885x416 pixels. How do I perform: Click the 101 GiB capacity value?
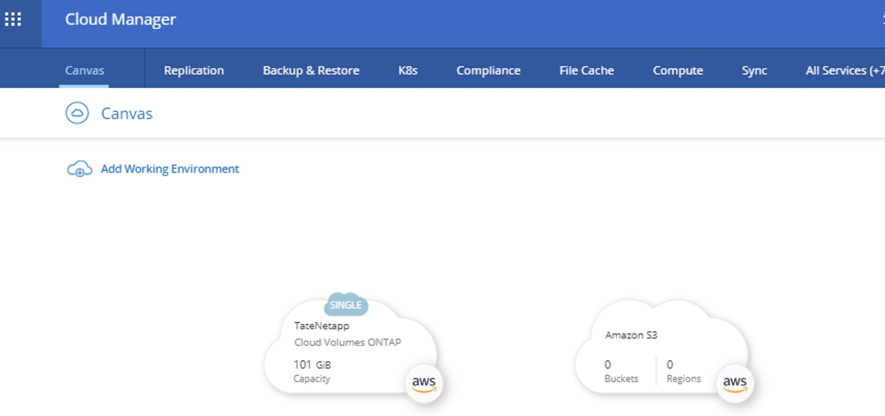[312, 364]
